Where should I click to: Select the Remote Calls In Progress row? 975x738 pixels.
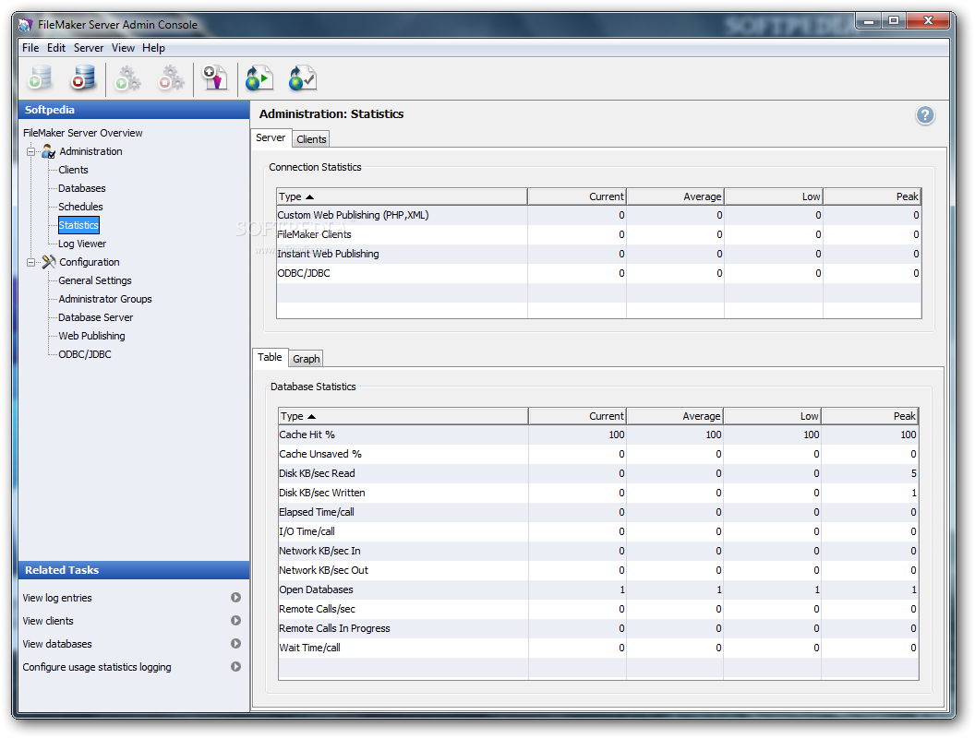point(598,628)
